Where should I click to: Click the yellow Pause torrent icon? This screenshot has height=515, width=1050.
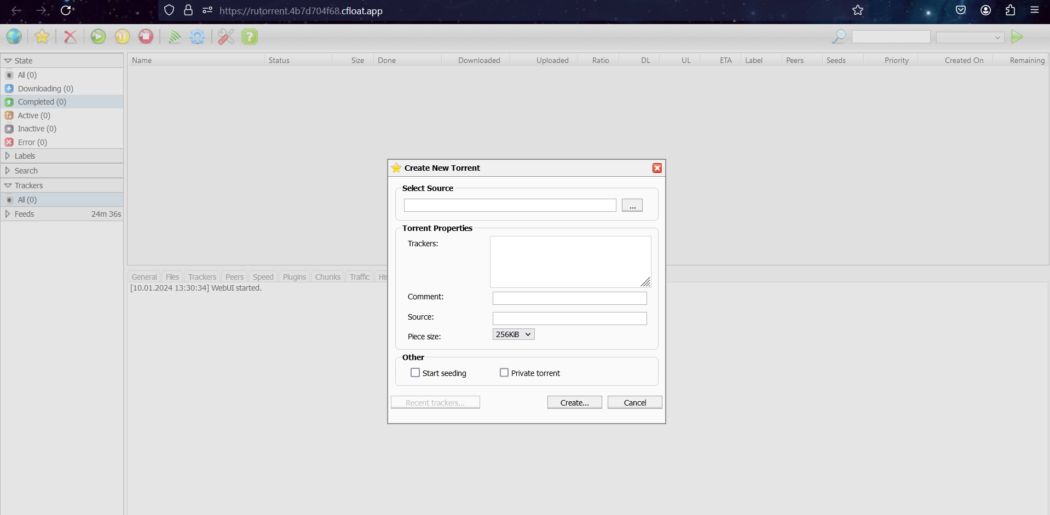point(122,37)
